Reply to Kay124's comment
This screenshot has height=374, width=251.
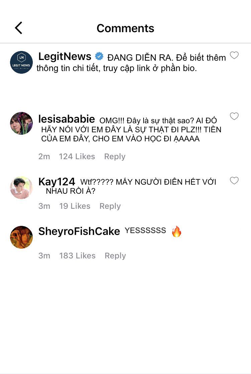(110, 206)
